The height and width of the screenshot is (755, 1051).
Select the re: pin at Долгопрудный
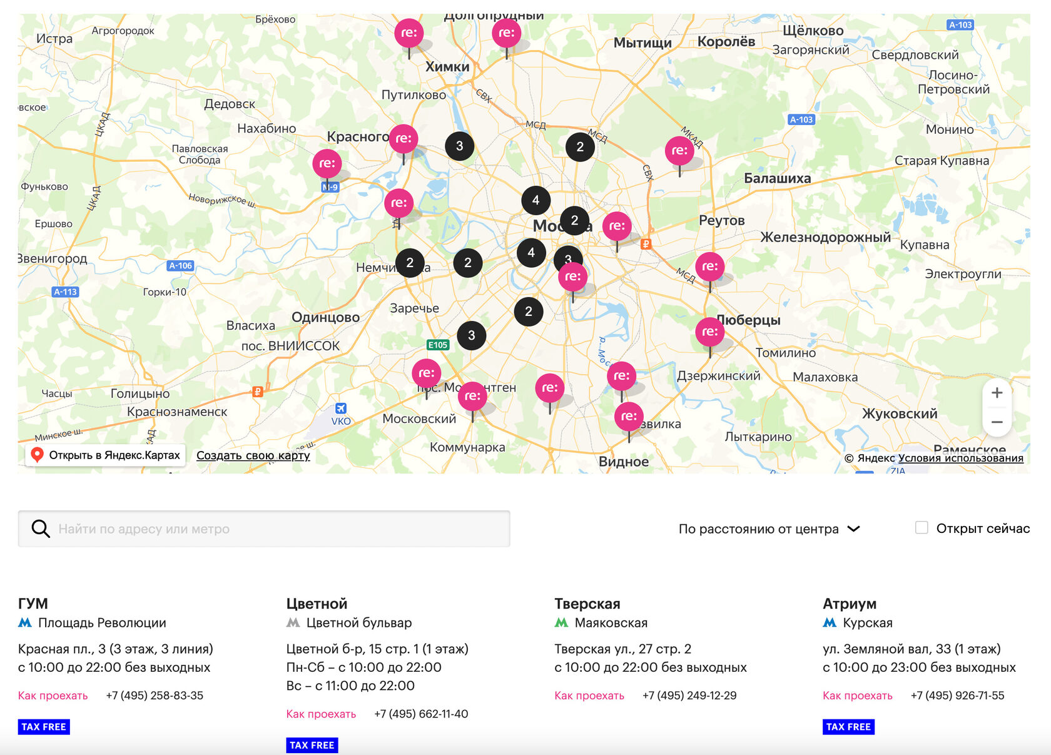pos(507,33)
